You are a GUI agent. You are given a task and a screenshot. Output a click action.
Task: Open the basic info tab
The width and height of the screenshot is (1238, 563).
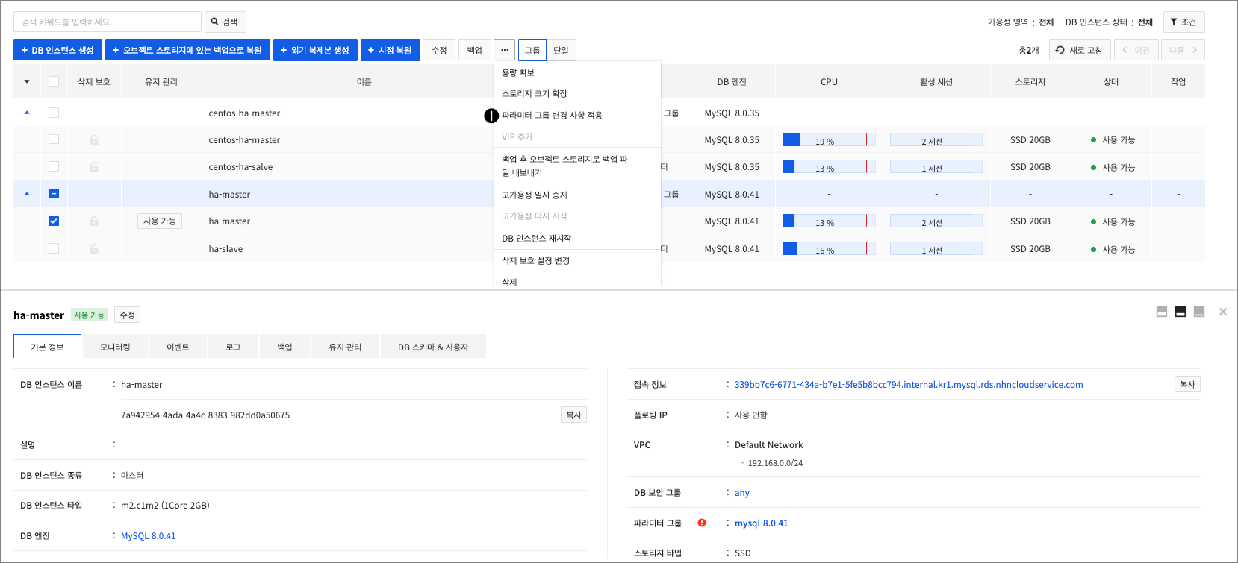click(x=47, y=347)
